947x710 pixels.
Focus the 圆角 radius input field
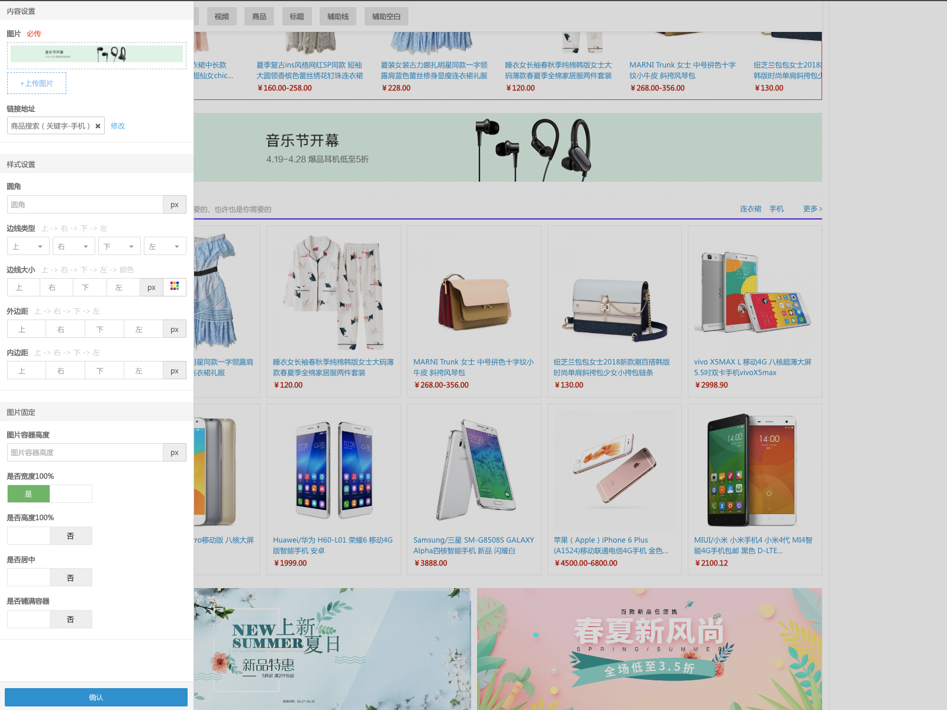[85, 205]
